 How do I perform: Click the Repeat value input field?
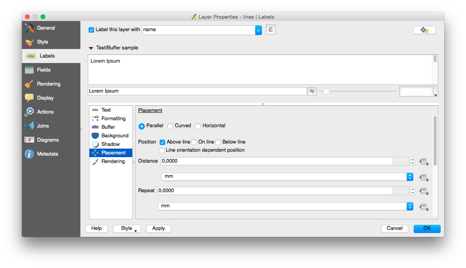(283, 191)
